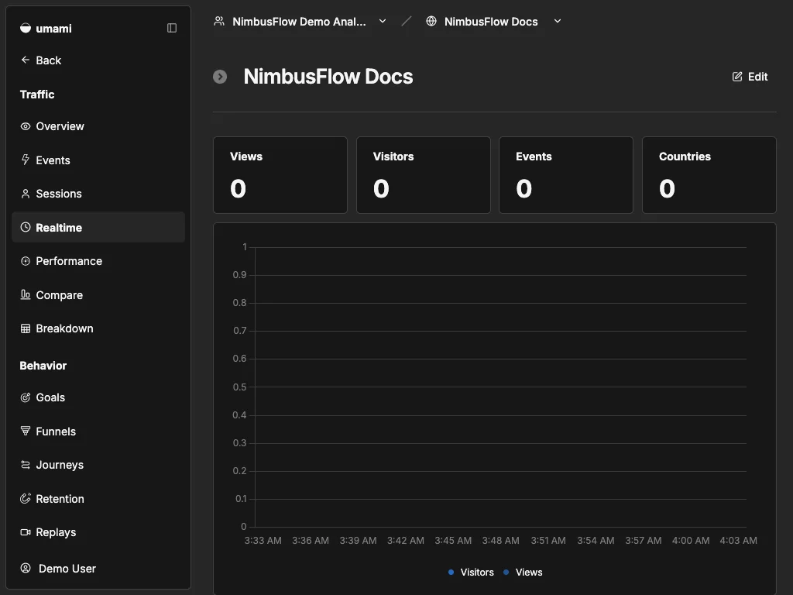Screen dimensions: 793x595
Task: Click the 3:57 AM axis label
Action: coord(644,540)
